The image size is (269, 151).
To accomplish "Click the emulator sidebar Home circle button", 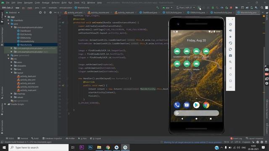I will 230,75.
